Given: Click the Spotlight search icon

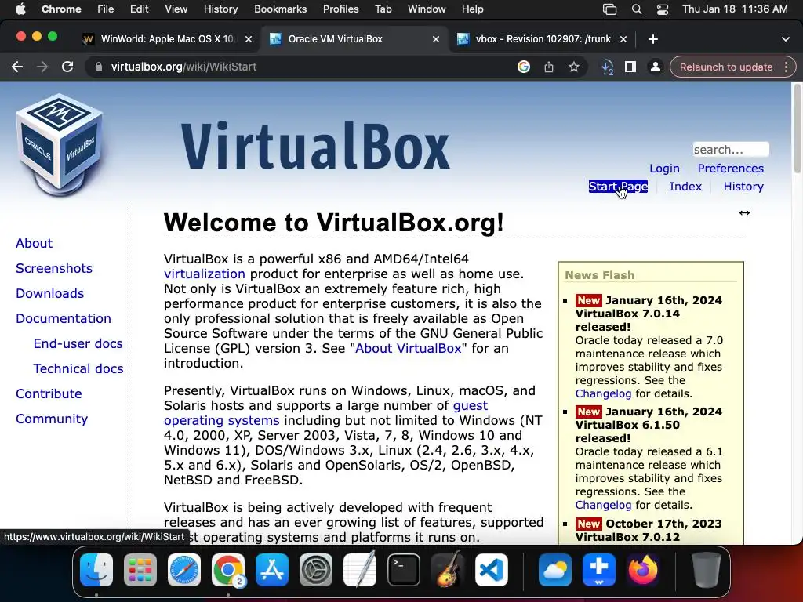Looking at the screenshot, I should pos(637,9).
